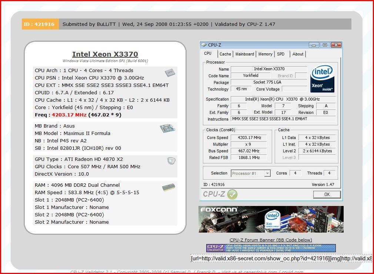Click the Name field Intel Xeon X3370

click(269, 69)
